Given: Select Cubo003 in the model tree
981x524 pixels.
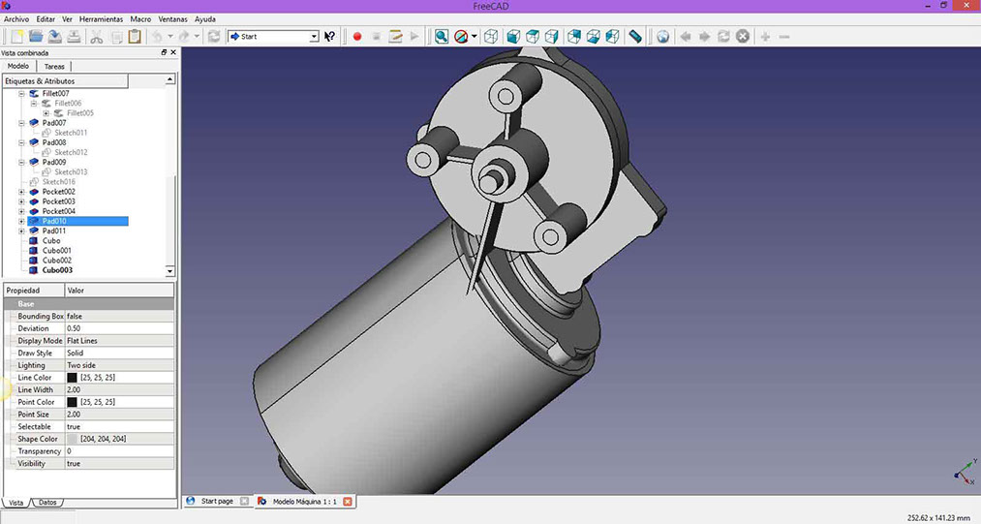Looking at the screenshot, I should pos(57,270).
